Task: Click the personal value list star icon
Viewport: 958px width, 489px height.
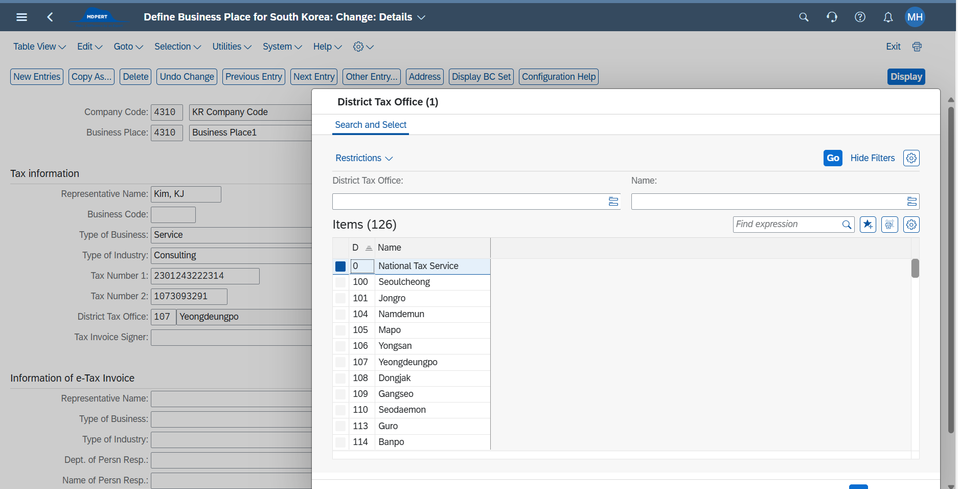Action: pos(868,225)
